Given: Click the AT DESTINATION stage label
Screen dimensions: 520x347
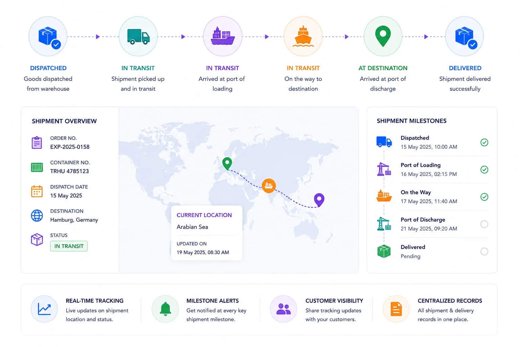Looking at the screenshot, I should click(x=383, y=68).
